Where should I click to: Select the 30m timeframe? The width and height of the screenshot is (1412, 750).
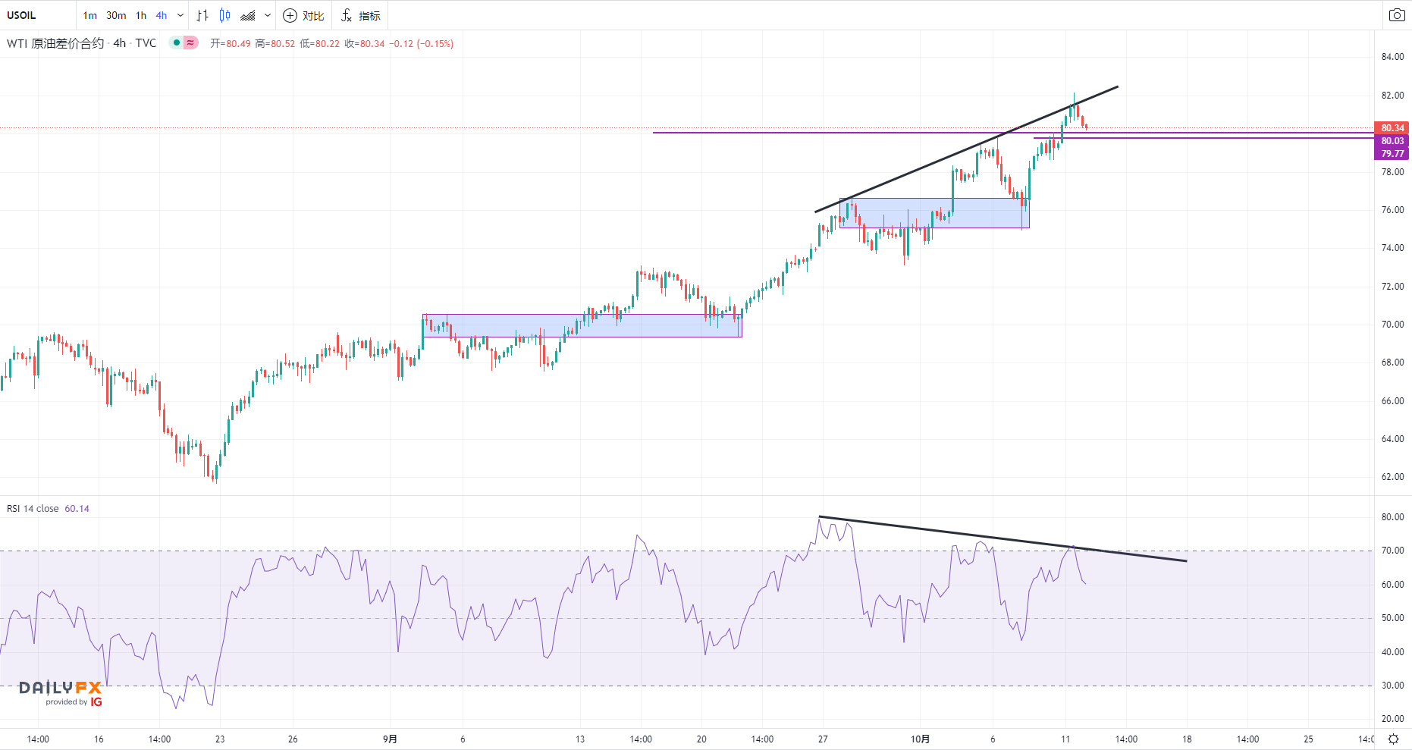[x=116, y=15]
